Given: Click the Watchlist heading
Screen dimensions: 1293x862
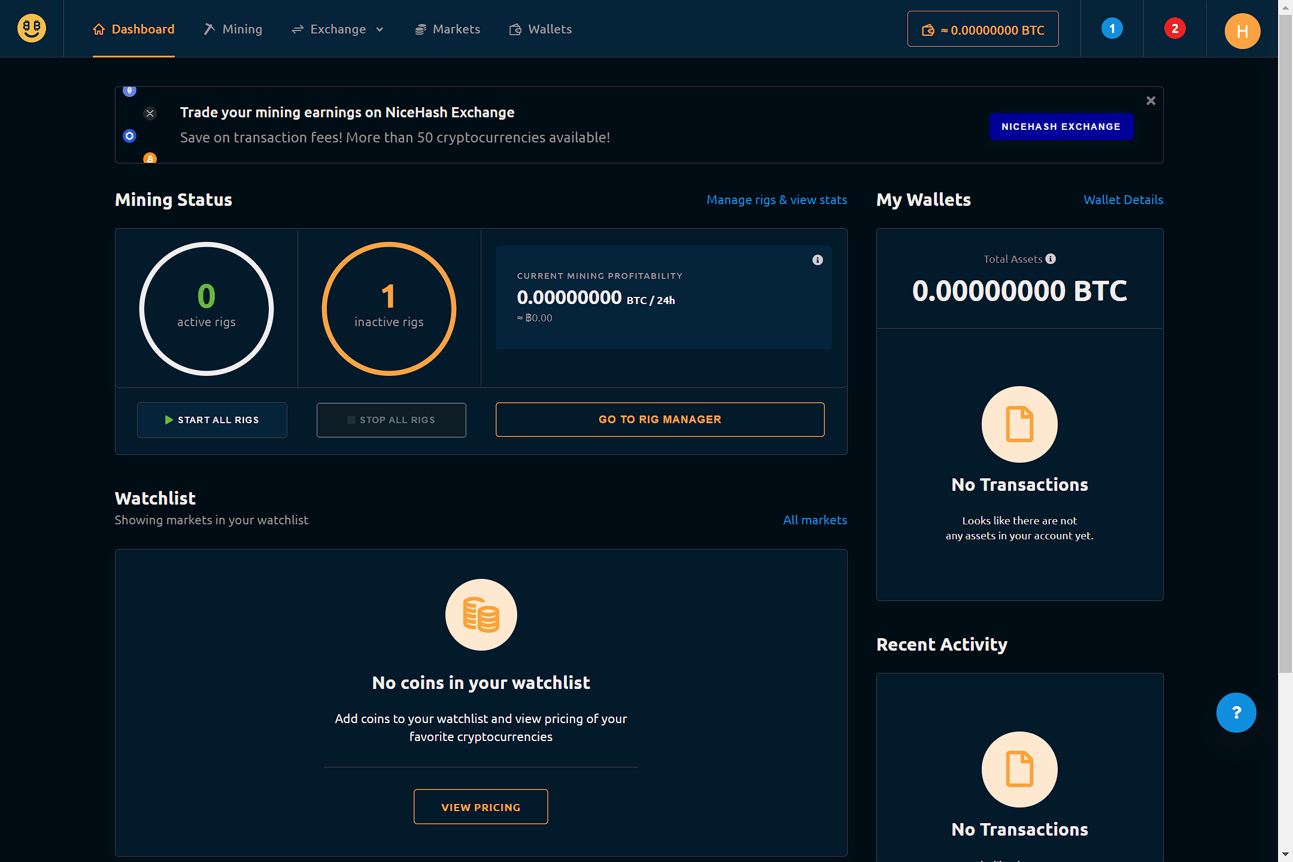Looking at the screenshot, I should pos(155,498).
